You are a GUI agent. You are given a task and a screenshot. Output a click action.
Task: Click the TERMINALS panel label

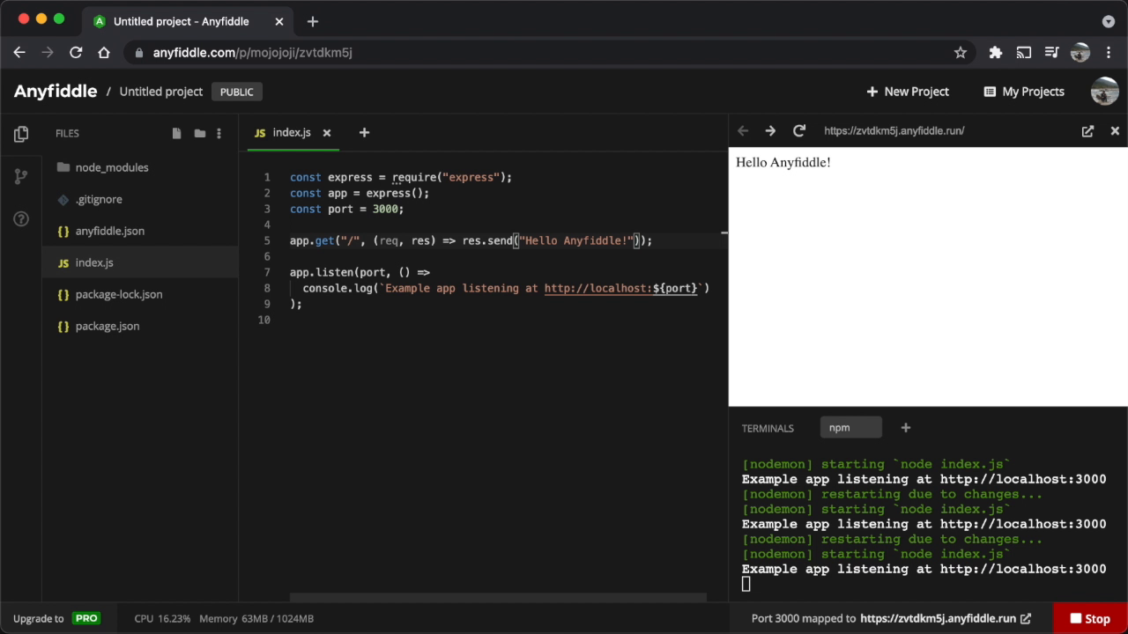(x=768, y=428)
